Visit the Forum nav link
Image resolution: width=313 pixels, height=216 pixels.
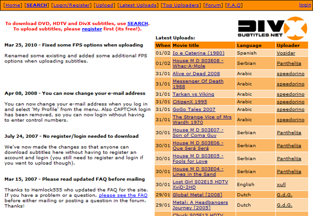213,5
